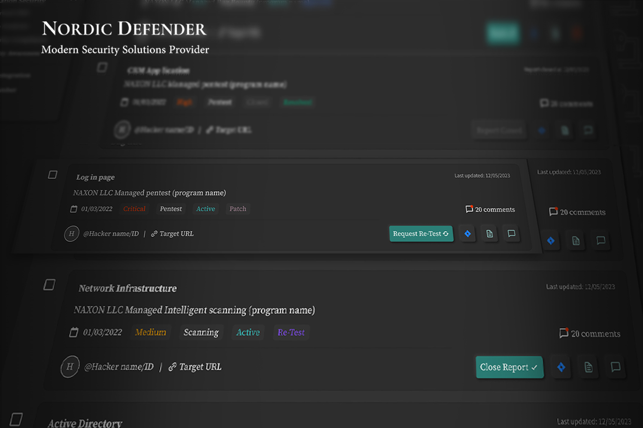Open the Patch tag on the Log in page report
Image resolution: width=643 pixels, height=428 pixels.
pyautogui.click(x=238, y=209)
